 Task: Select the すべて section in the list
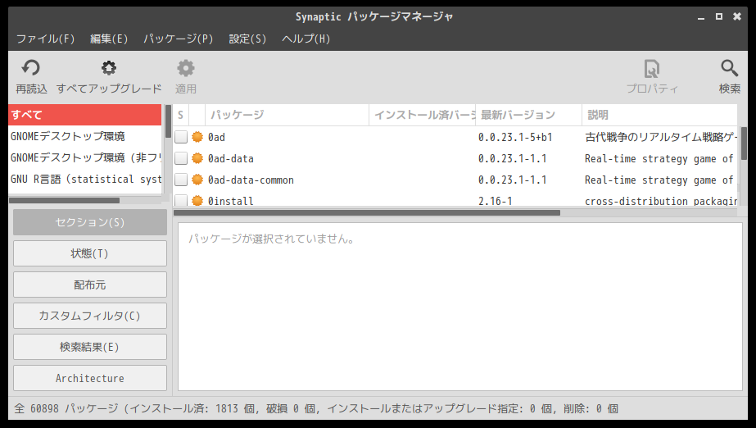[x=85, y=115]
